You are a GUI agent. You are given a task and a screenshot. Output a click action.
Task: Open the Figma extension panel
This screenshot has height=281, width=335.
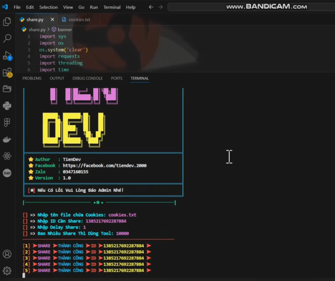tap(7, 123)
